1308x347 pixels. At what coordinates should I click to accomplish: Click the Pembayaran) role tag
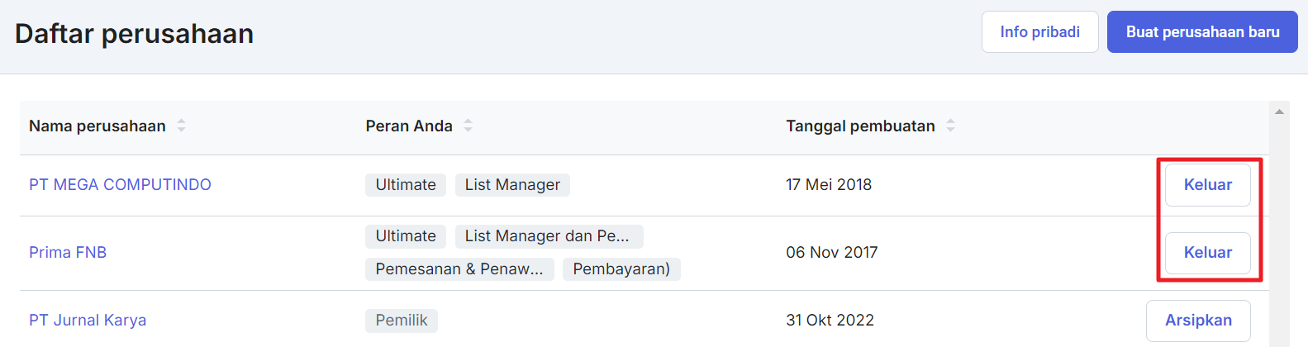[x=621, y=269]
